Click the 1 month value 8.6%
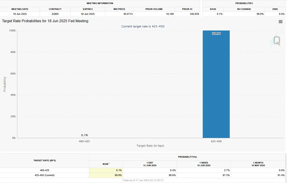 coord(282,170)
